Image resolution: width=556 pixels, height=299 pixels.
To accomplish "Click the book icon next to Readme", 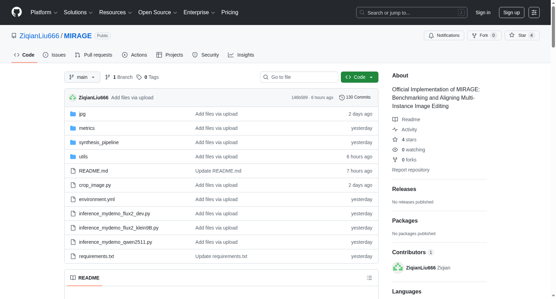I will click(x=395, y=119).
